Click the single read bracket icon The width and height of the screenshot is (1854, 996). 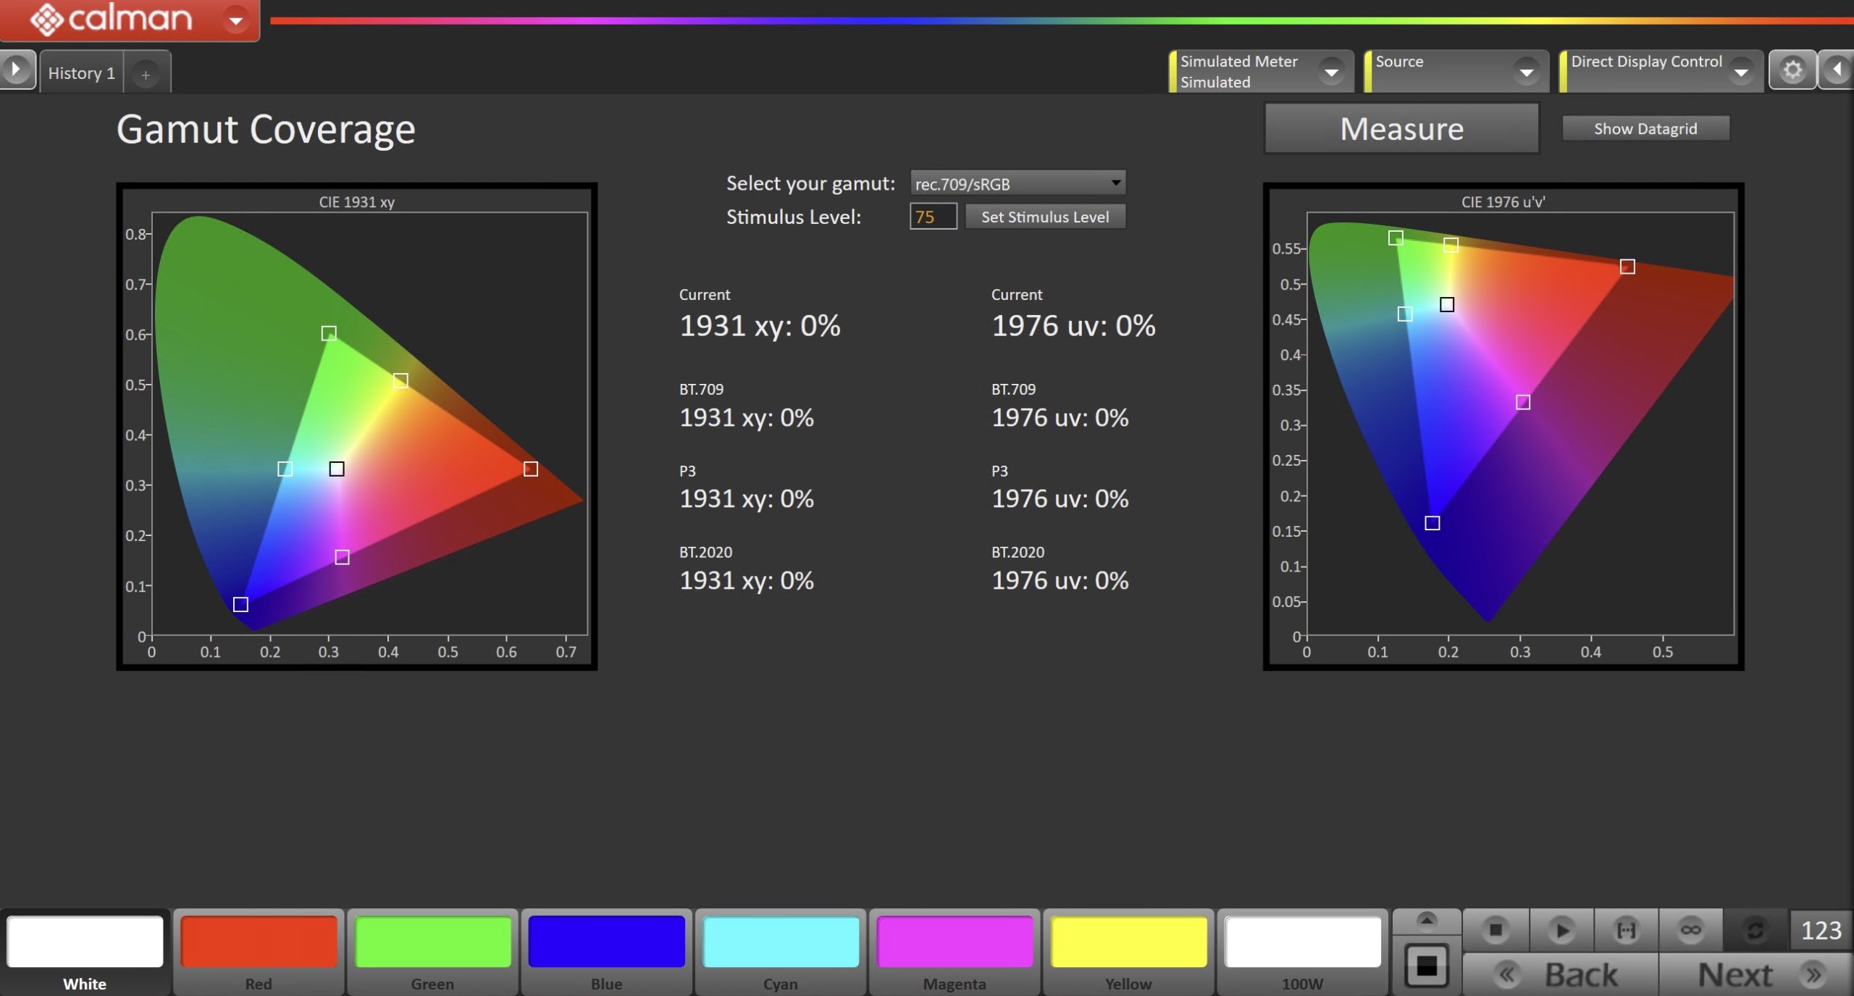pyautogui.click(x=1626, y=929)
